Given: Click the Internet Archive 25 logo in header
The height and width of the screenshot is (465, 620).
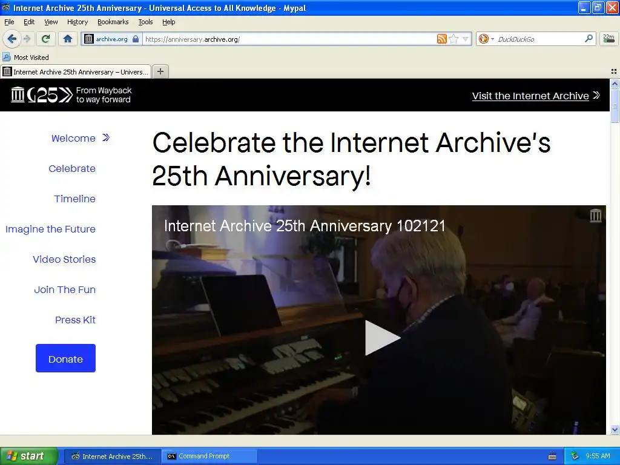Looking at the screenshot, I should [71, 95].
